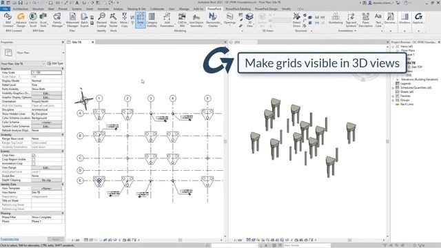This screenshot has height=248, width=441.
Task: Select Sheets (all) in Project Browser
Action: [407, 92]
